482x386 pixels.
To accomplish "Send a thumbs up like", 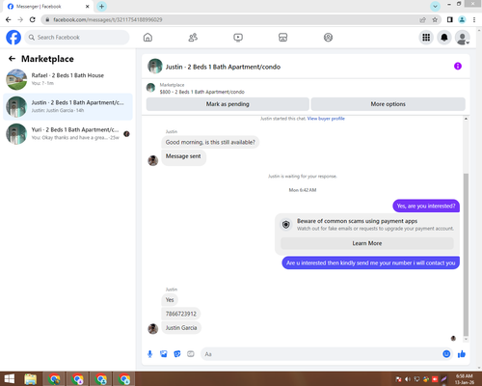I will 462,354.
